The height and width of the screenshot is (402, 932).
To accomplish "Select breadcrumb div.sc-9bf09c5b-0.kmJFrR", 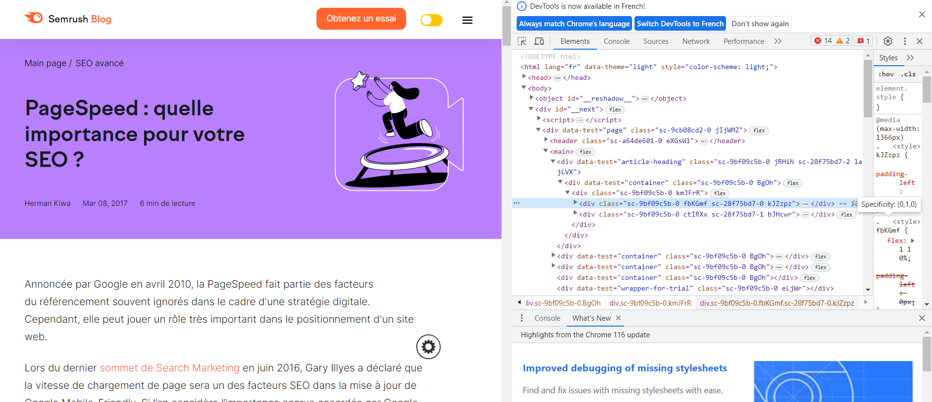I will click(x=650, y=303).
